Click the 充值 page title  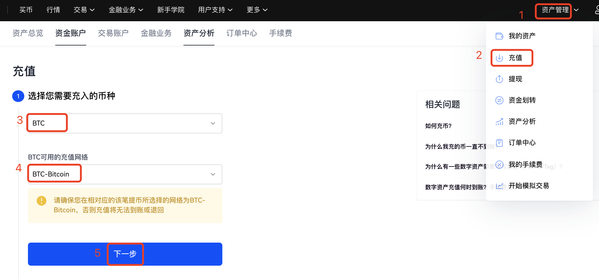click(x=24, y=71)
